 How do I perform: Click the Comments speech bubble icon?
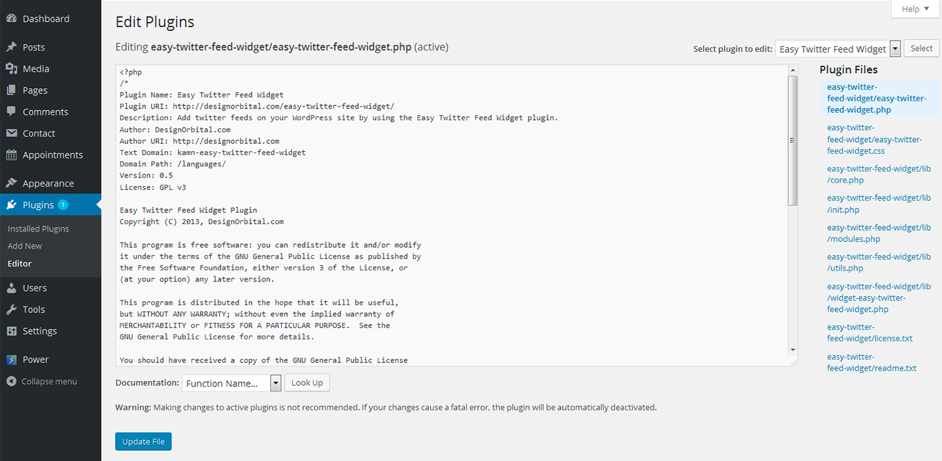point(11,112)
